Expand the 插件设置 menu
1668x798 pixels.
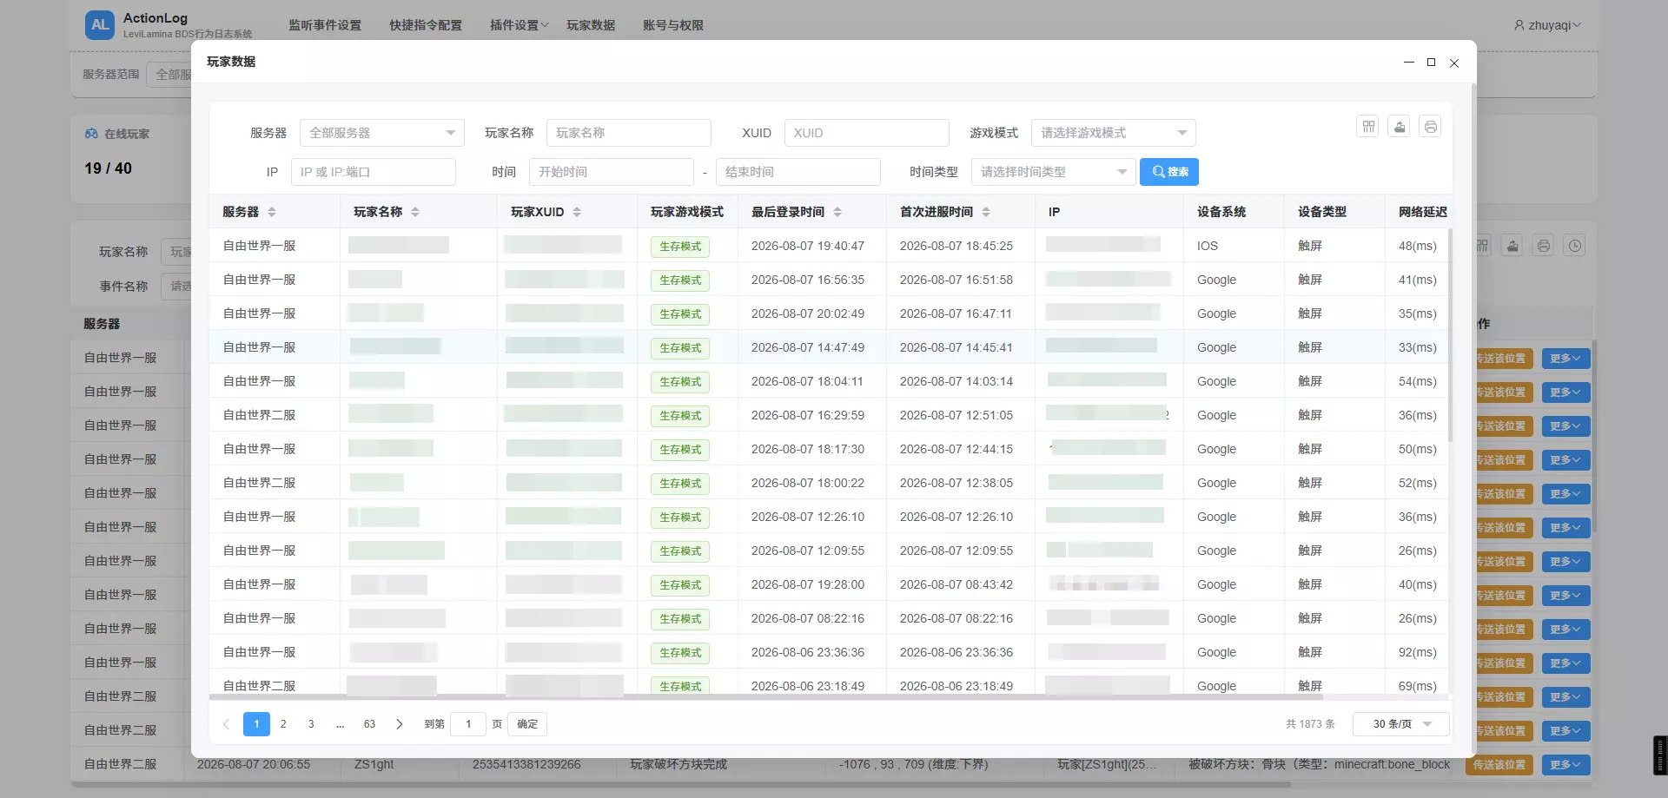520,25
